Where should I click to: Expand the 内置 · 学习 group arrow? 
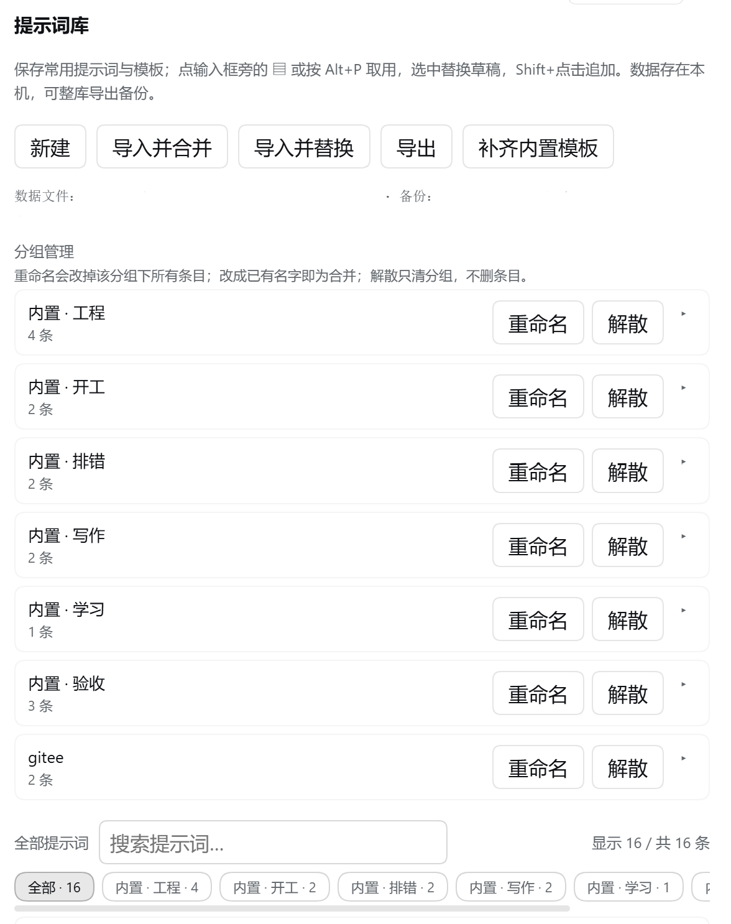[x=684, y=611]
